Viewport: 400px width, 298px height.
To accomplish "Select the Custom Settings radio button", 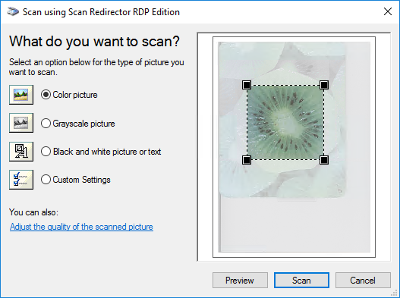I will (x=46, y=180).
